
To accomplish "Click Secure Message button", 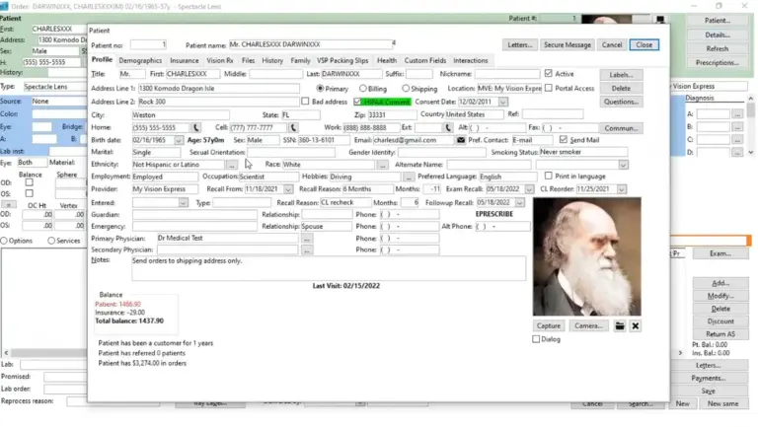I will (x=568, y=45).
